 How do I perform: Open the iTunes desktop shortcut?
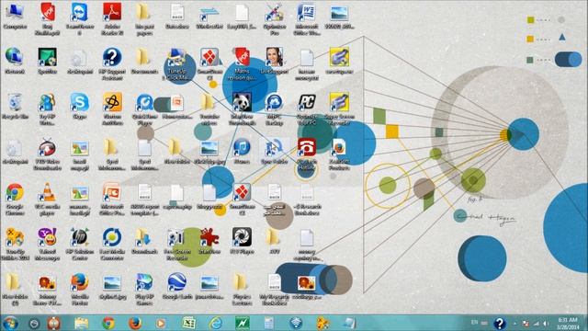242,151
